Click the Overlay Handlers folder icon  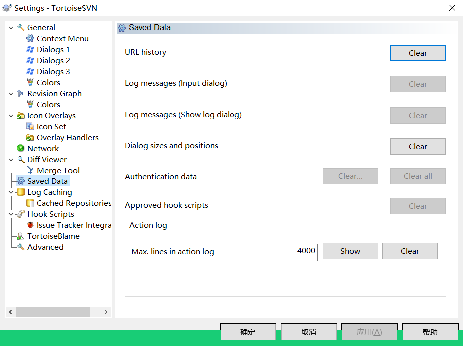(30, 138)
